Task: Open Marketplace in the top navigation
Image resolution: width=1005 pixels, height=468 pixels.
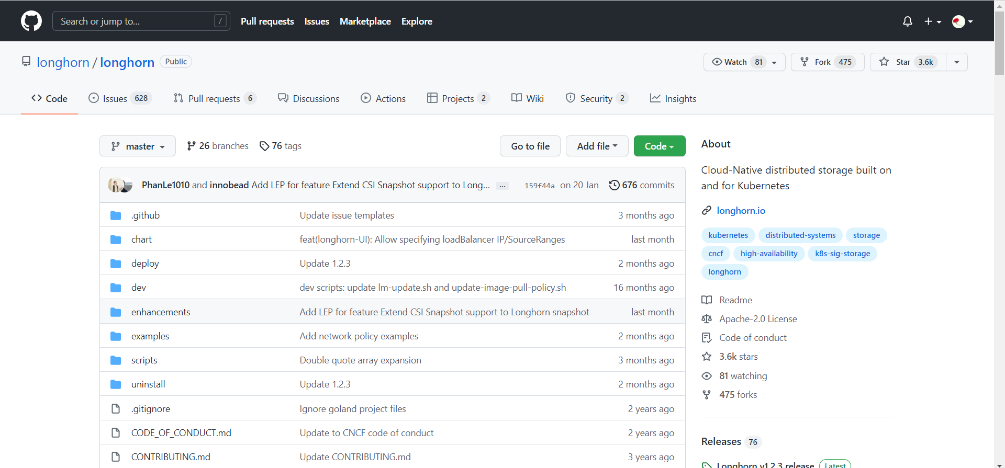Action: pyautogui.click(x=365, y=21)
